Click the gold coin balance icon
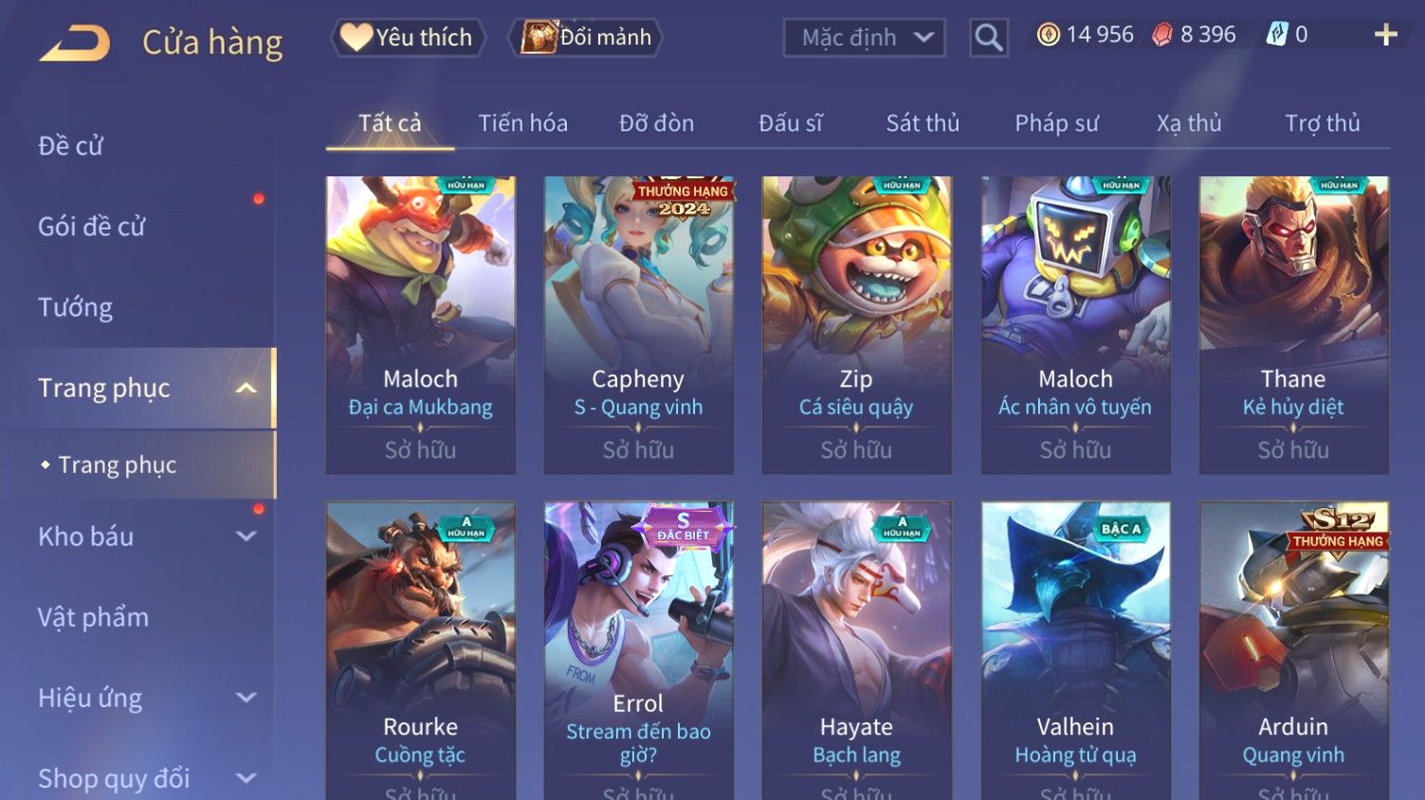This screenshot has width=1425, height=800. tap(1048, 35)
